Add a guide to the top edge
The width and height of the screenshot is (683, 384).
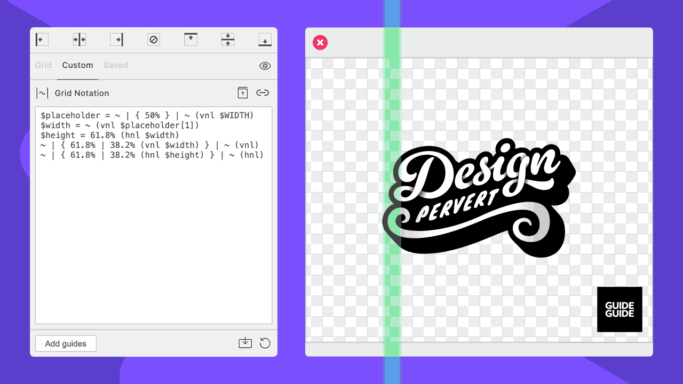(x=190, y=40)
